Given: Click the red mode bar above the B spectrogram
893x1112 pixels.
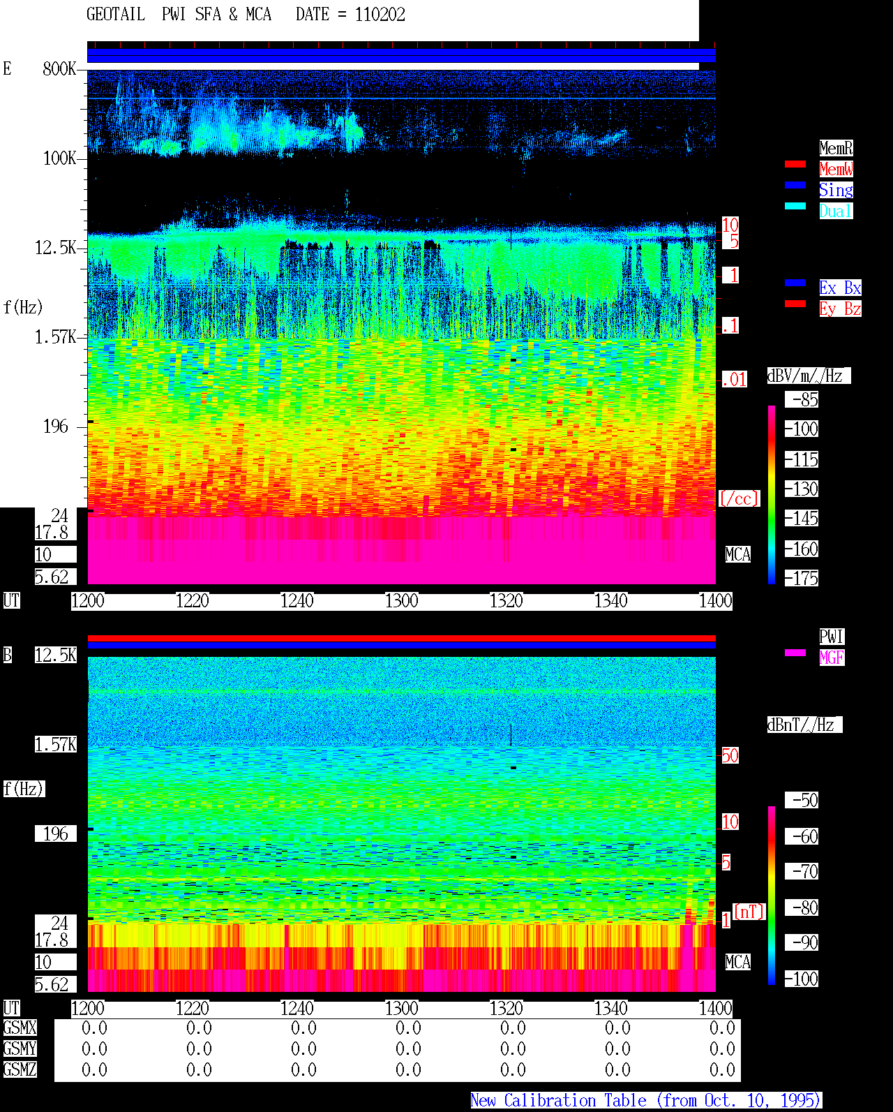Looking at the screenshot, I should 401,638.
